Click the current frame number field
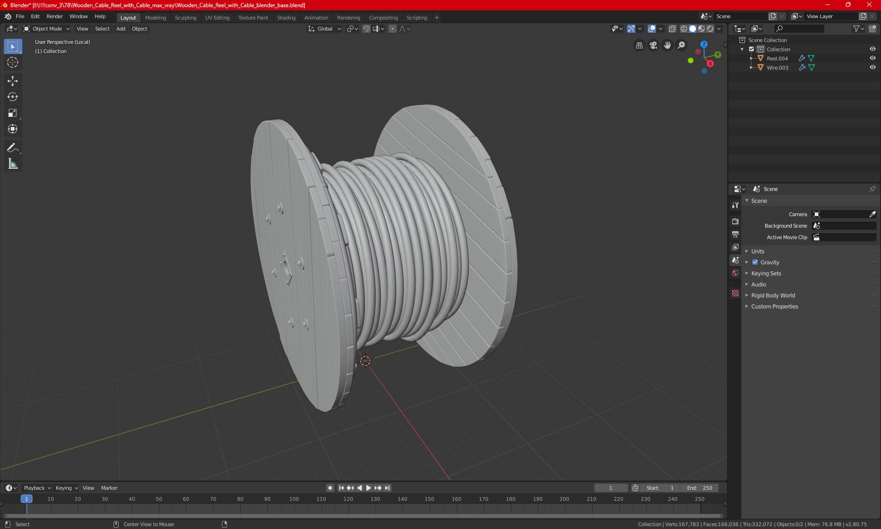The width and height of the screenshot is (881, 529). pyautogui.click(x=611, y=488)
